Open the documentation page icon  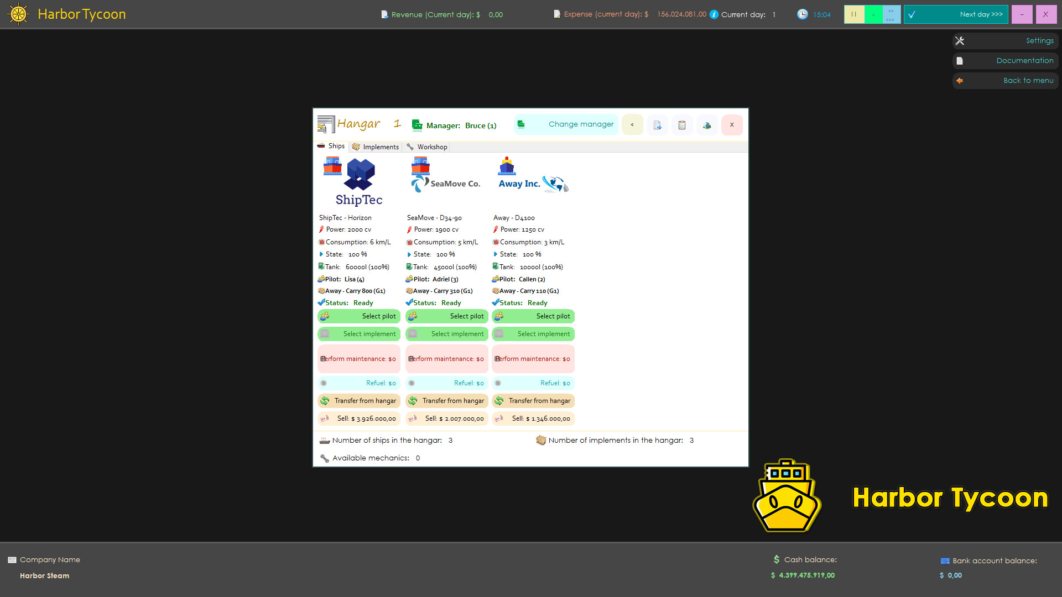pos(960,60)
